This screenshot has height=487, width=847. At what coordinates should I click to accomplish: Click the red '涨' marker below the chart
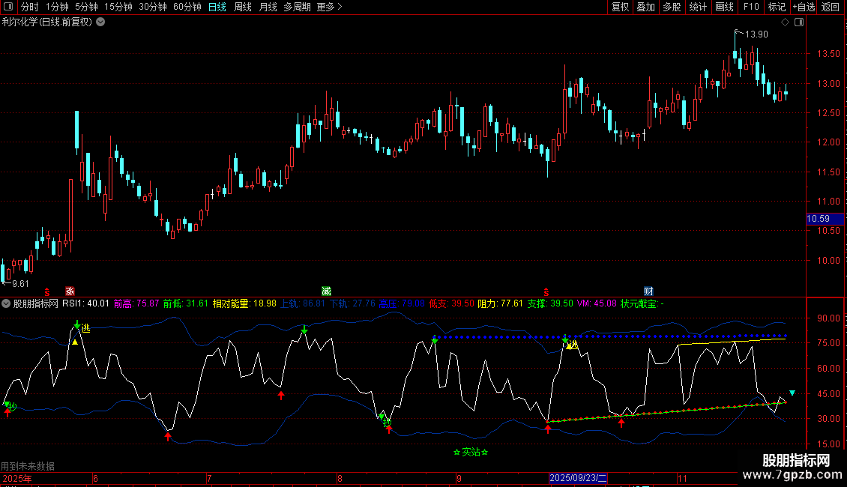(70, 291)
